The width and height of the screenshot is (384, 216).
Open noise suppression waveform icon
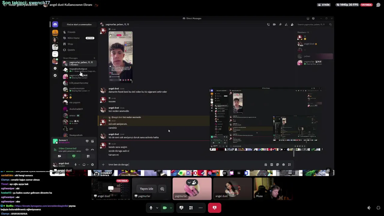87,149
